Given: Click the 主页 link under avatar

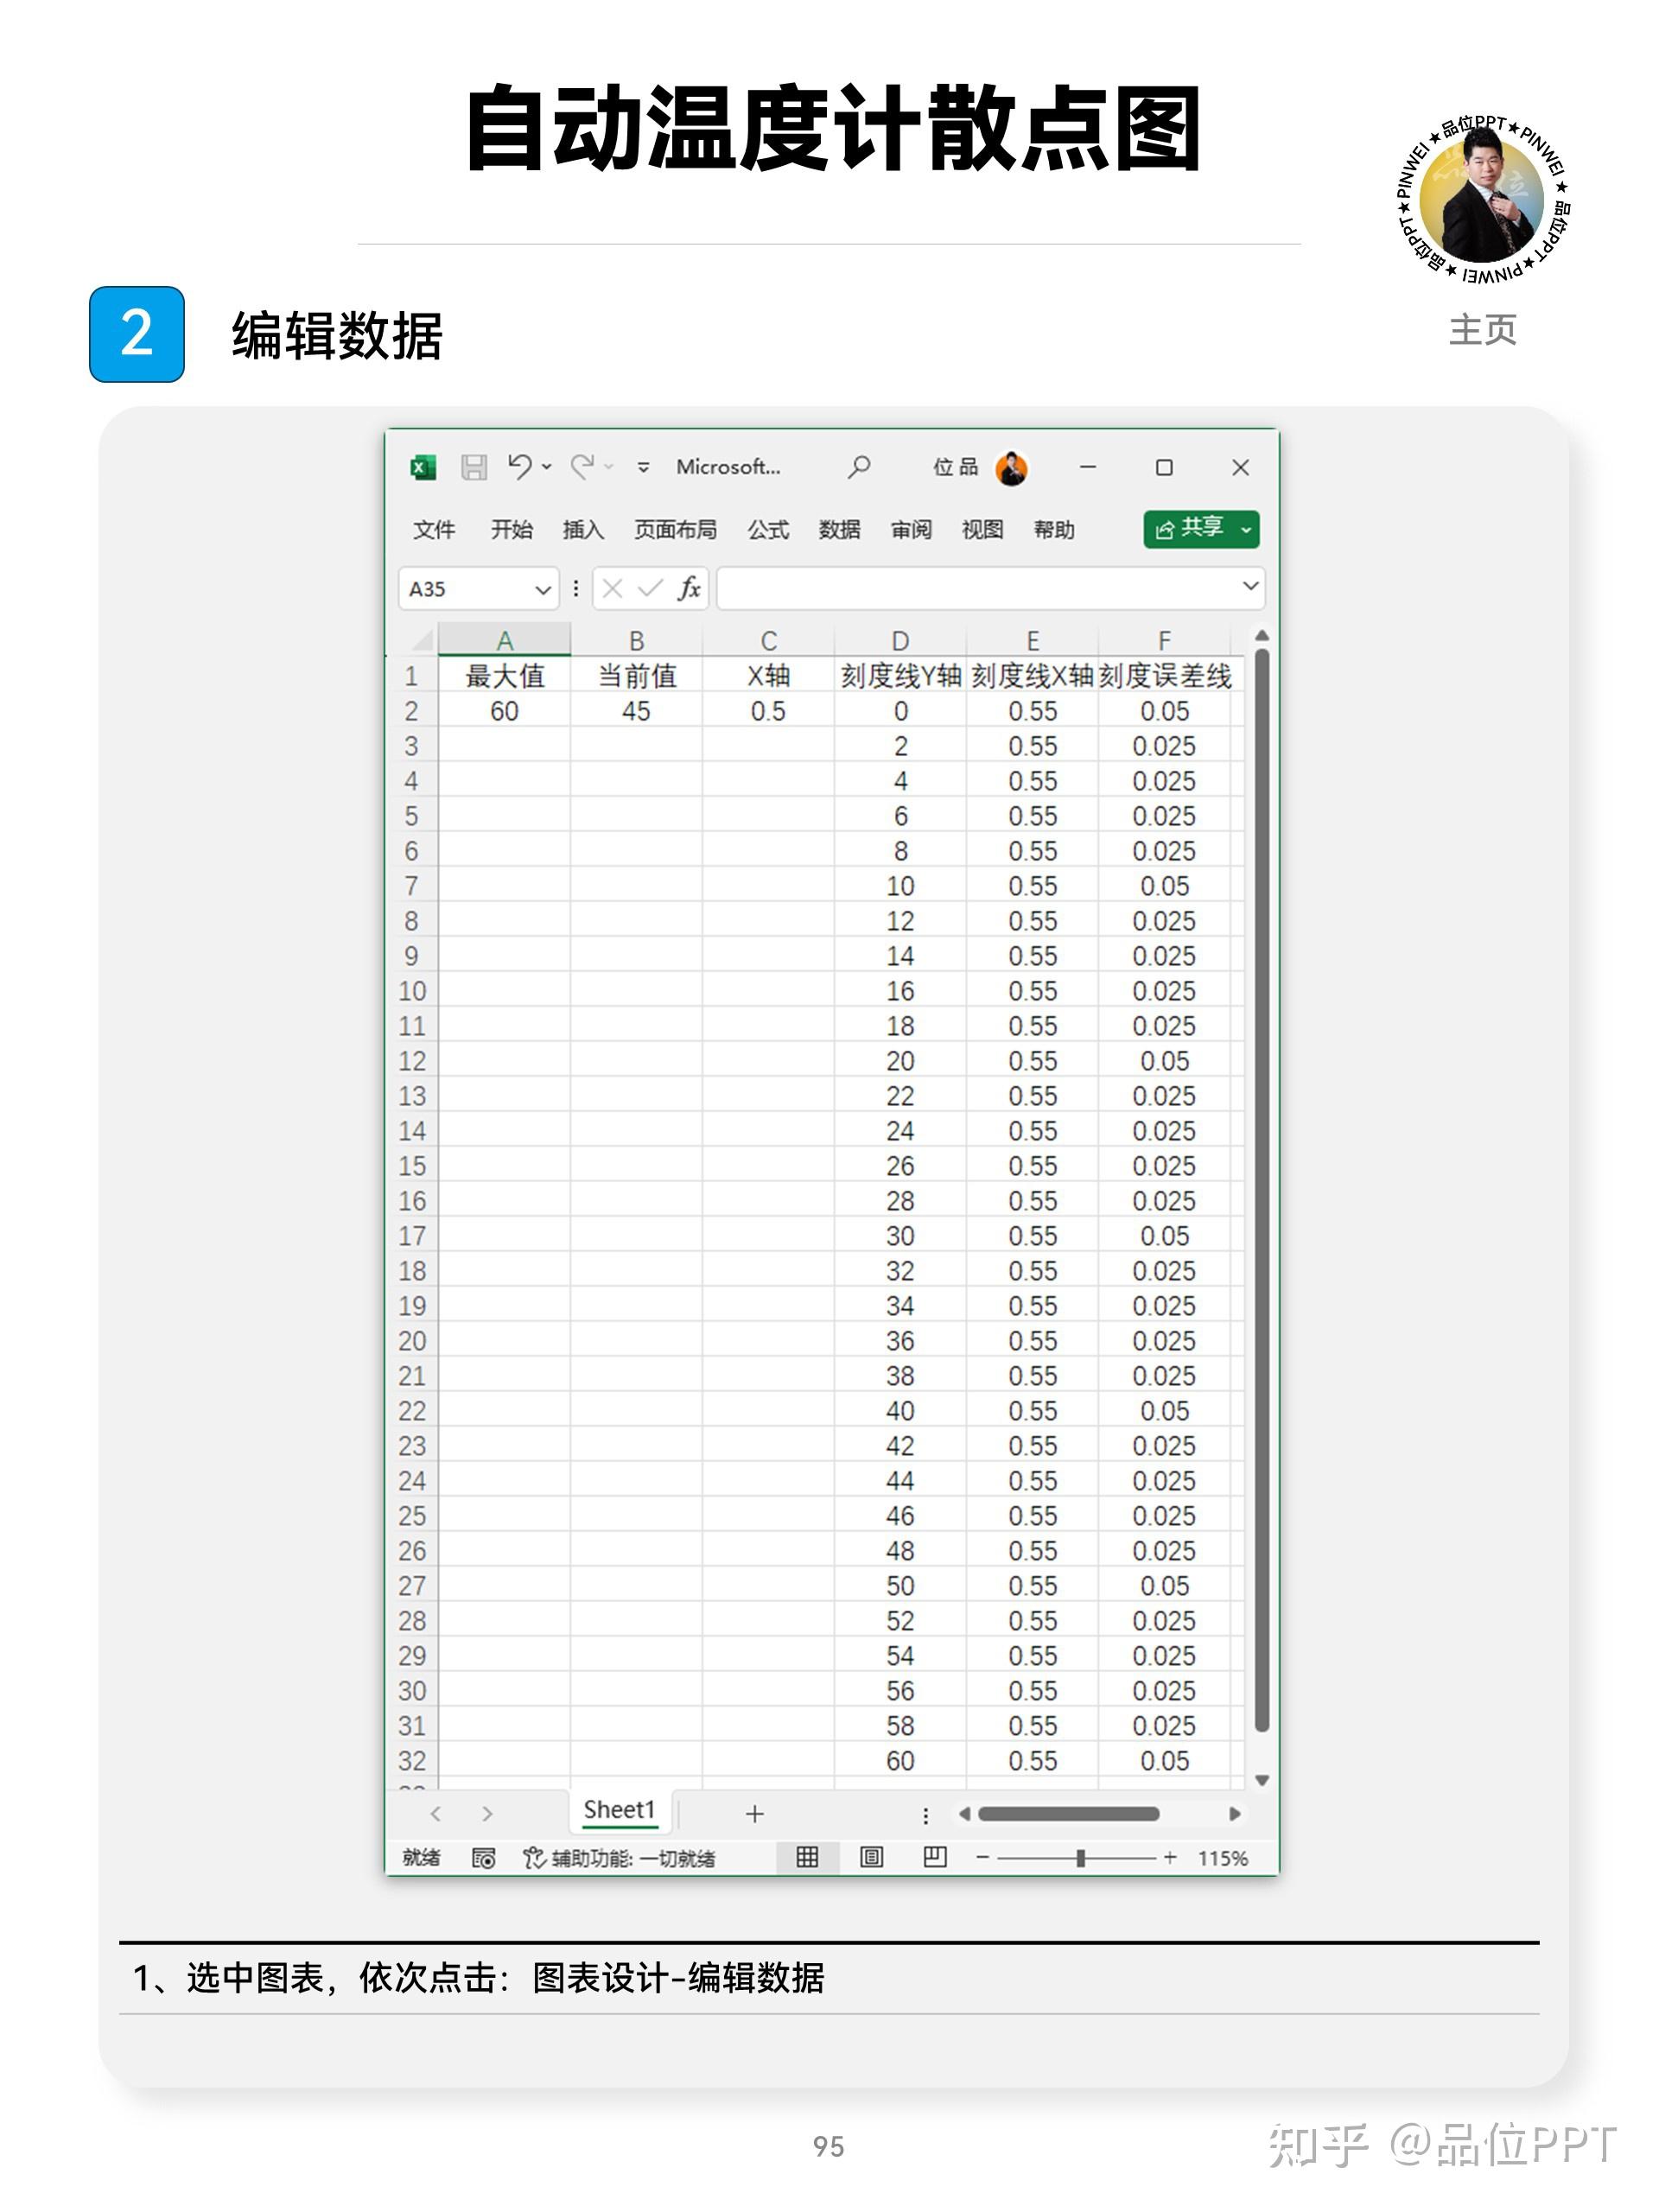Looking at the screenshot, I should (x=1482, y=330).
